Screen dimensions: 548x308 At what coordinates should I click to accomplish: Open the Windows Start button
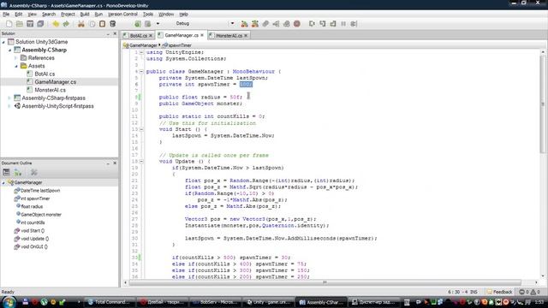[9, 302]
